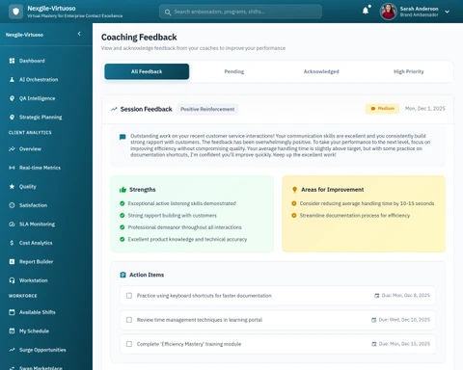Click the SLA Monitoring sidebar icon
The image size is (463, 370).
pyautogui.click(x=12, y=224)
